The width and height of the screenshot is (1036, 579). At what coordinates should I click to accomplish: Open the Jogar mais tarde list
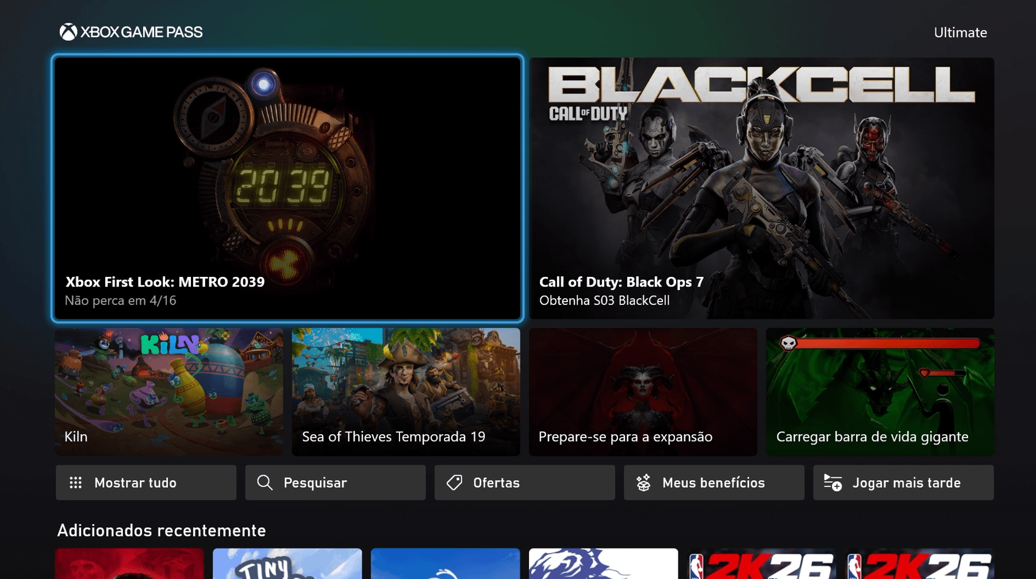tap(903, 483)
